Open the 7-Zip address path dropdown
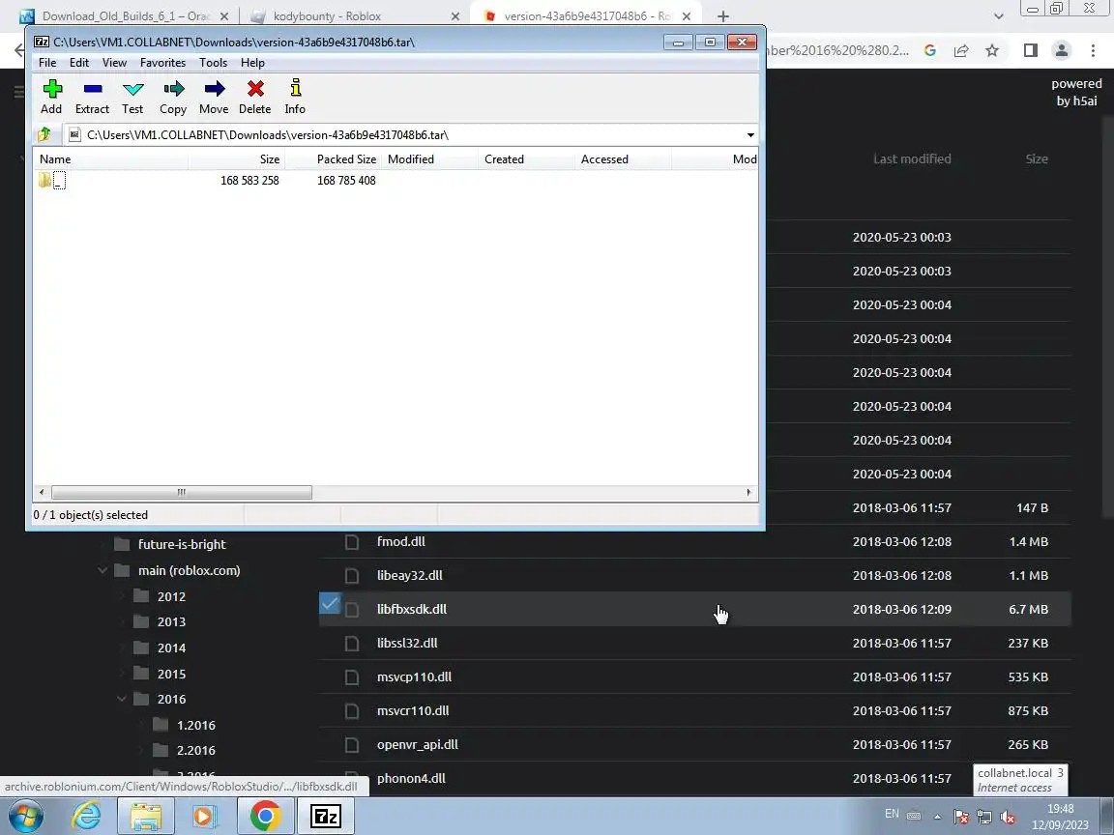1114x835 pixels. 750,135
